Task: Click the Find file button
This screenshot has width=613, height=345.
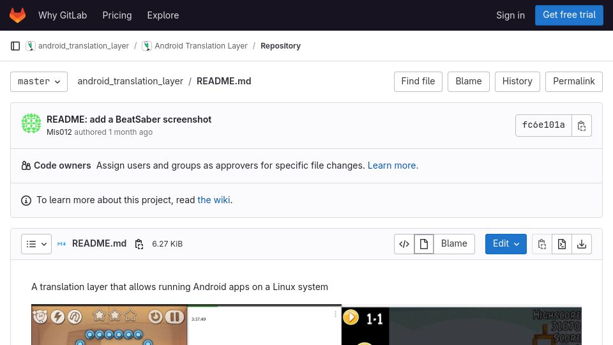Action: click(x=418, y=81)
